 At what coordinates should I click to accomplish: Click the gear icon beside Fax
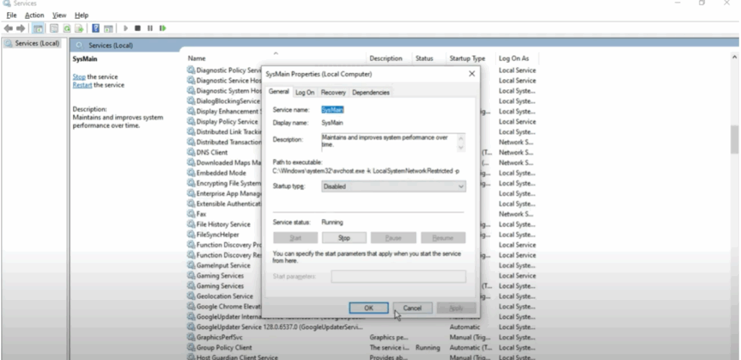tap(191, 214)
